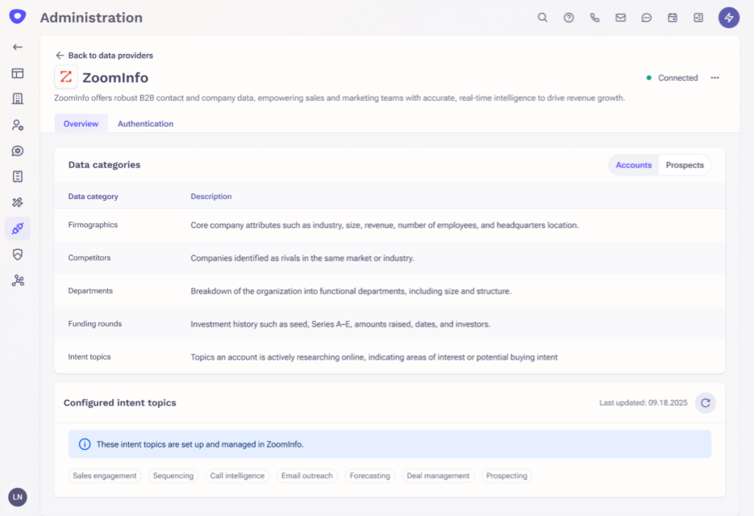Click the app logo icon at top left
Image resolution: width=755 pixels, height=516 pixels.
pos(18,17)
